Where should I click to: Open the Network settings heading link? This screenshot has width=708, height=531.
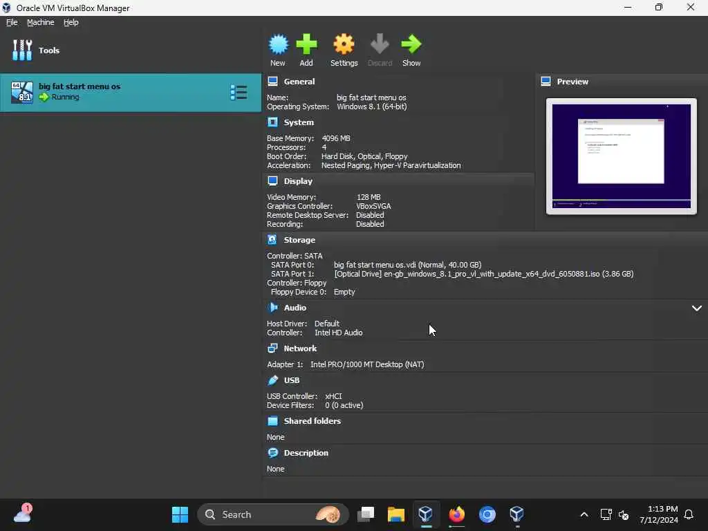pyautogui.click(x=300, y=348)
